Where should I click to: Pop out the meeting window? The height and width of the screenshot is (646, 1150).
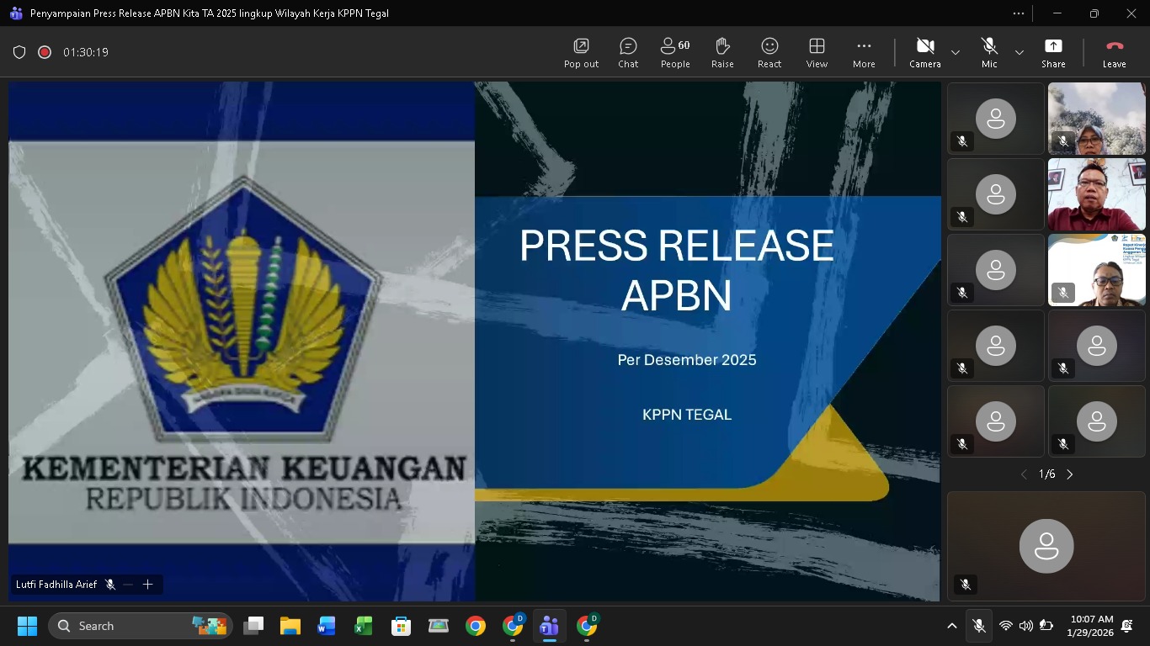[580, 52]
